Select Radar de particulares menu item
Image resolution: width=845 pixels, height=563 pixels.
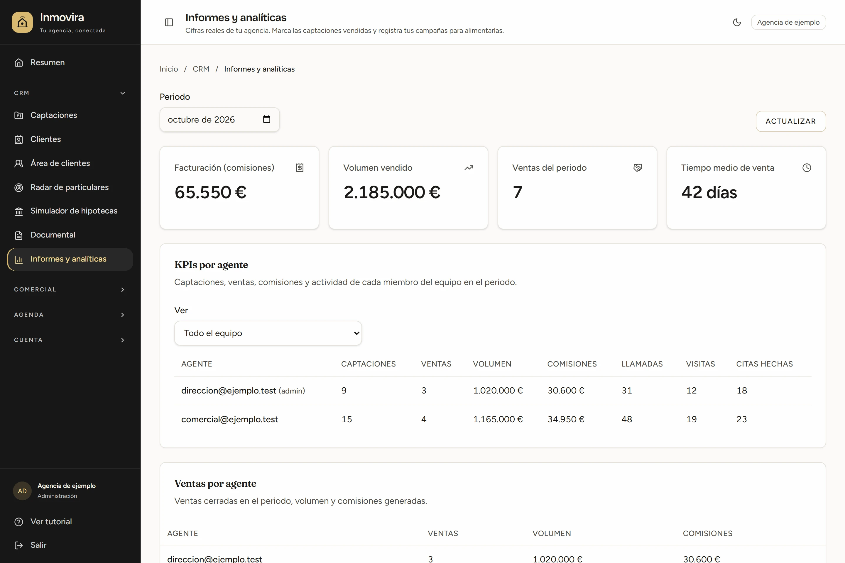point(70,187)
